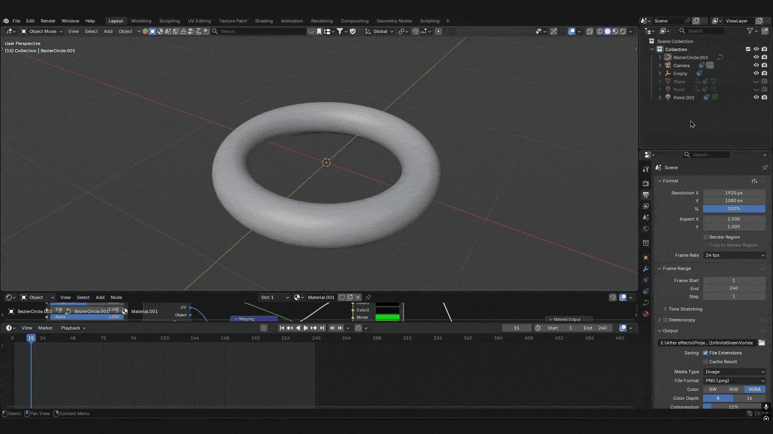Viewport: 773px width, 434px height.
Task: Hide BezierCircle.001 using its eye icon
Action: 756,57
